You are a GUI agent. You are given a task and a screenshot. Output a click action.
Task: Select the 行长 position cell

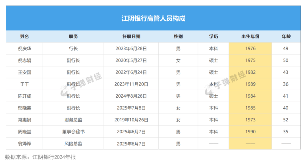click(x=73, y=48)
